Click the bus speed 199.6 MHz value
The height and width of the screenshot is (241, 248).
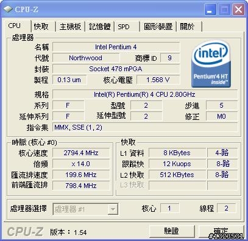pos(81,175)
